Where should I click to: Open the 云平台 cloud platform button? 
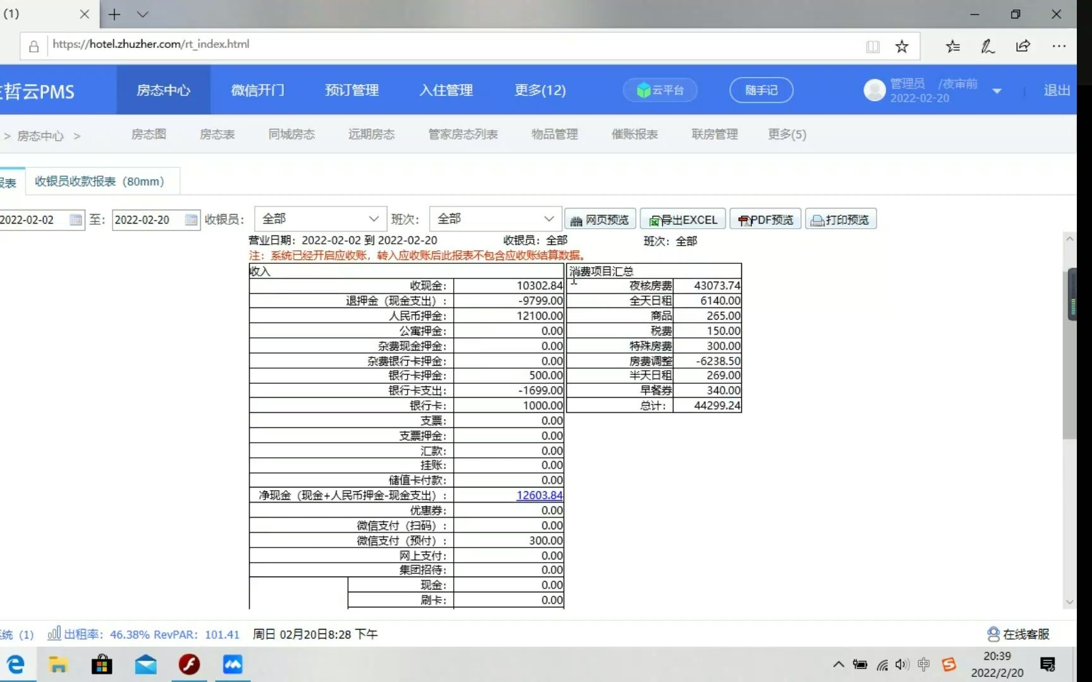660,90
